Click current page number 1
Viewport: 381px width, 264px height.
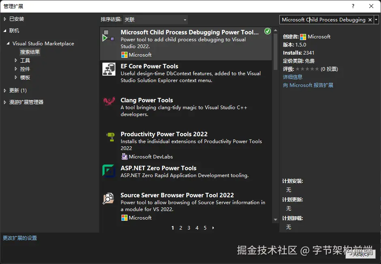click(172, 228)
